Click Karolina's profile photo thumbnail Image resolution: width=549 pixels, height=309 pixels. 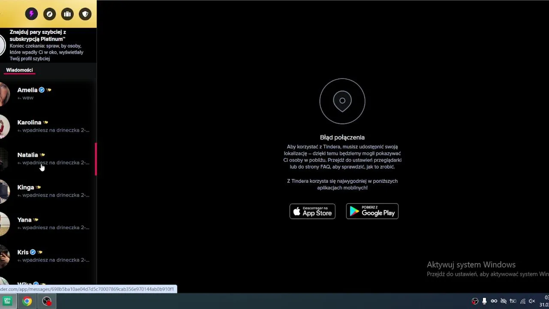pyautogui.click(x=4, y=126)
